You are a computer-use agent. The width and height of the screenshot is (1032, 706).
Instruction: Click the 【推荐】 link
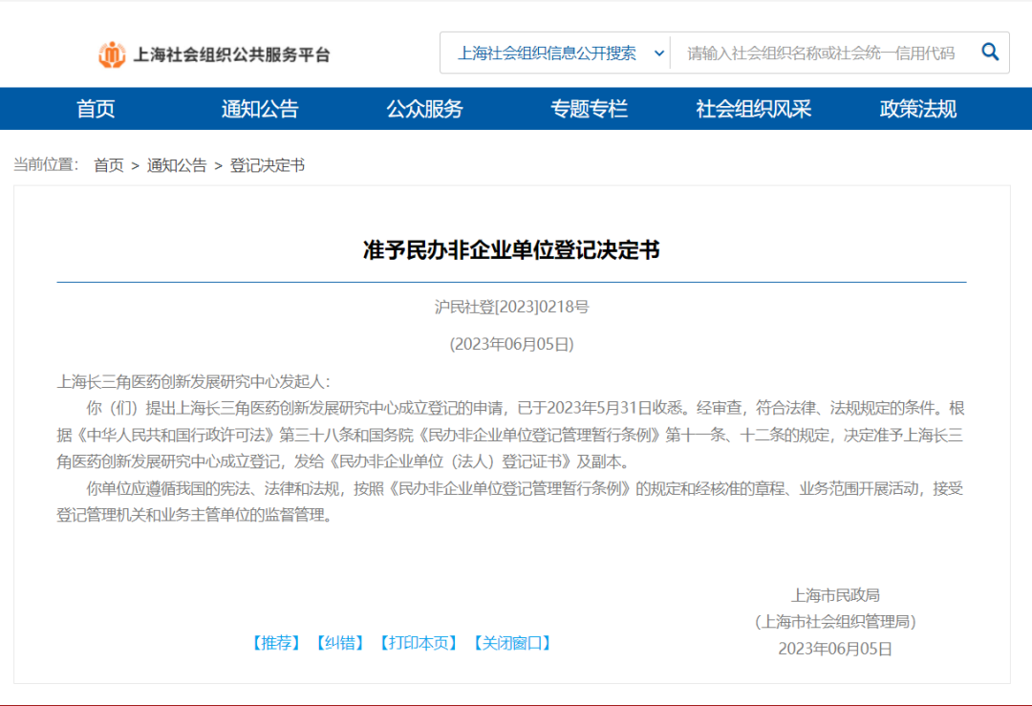(x=276, y=643)
